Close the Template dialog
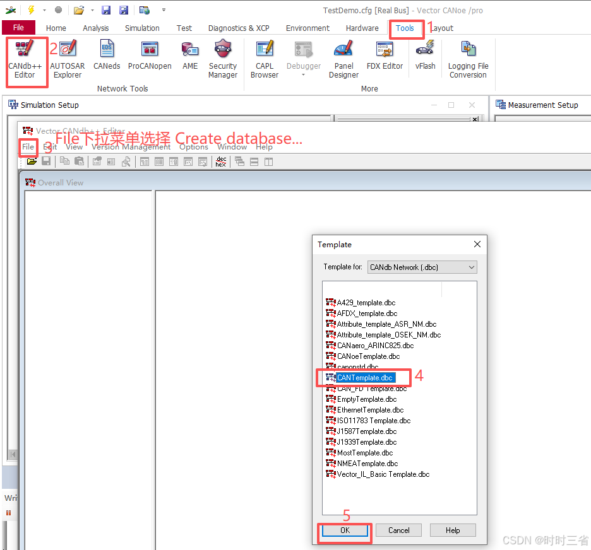The image size is (591, 550). click(x=477, y=244)
